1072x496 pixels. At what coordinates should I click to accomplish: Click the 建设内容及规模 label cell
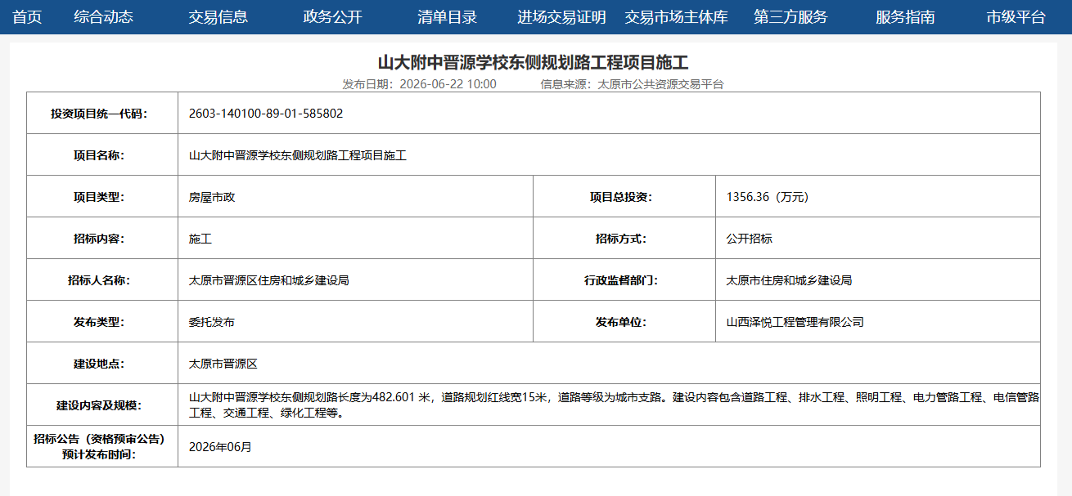tap(102, 405)
